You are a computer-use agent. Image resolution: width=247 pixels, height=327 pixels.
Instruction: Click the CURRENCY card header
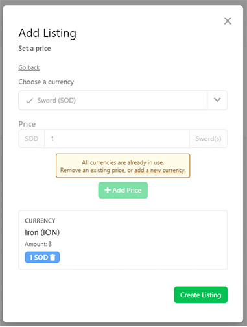40,221
